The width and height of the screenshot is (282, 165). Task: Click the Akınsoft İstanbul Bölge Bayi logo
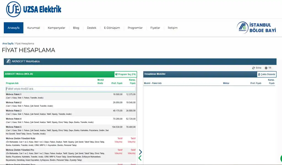[x=256, y=28]
